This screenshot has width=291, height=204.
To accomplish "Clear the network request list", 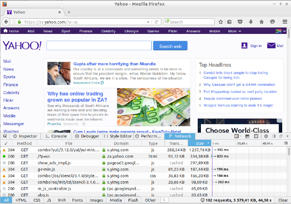I will coord(283,200).
